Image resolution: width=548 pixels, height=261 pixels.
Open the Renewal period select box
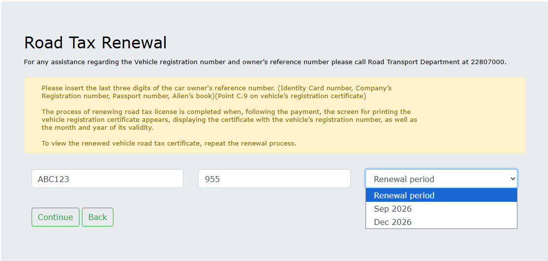pyautogui.click(x=441, y=179)
